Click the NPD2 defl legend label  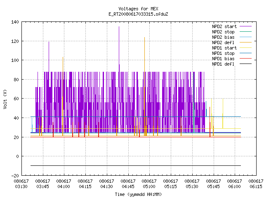[223, 42]
